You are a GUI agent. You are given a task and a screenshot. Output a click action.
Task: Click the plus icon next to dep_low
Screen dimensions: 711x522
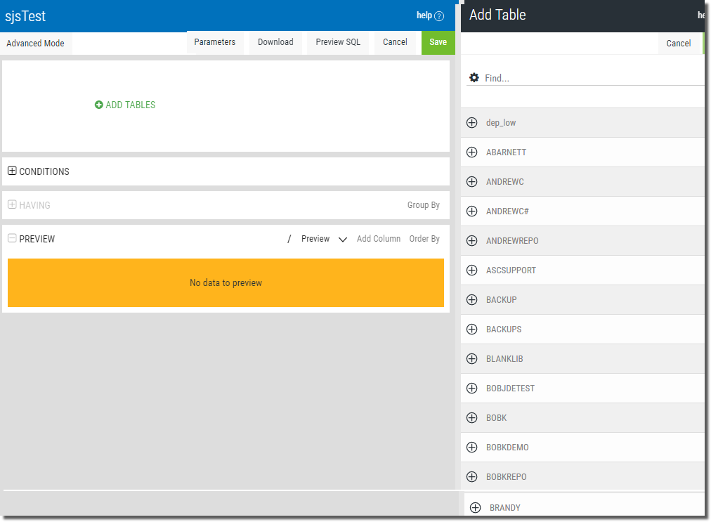[x=472, y=123]
